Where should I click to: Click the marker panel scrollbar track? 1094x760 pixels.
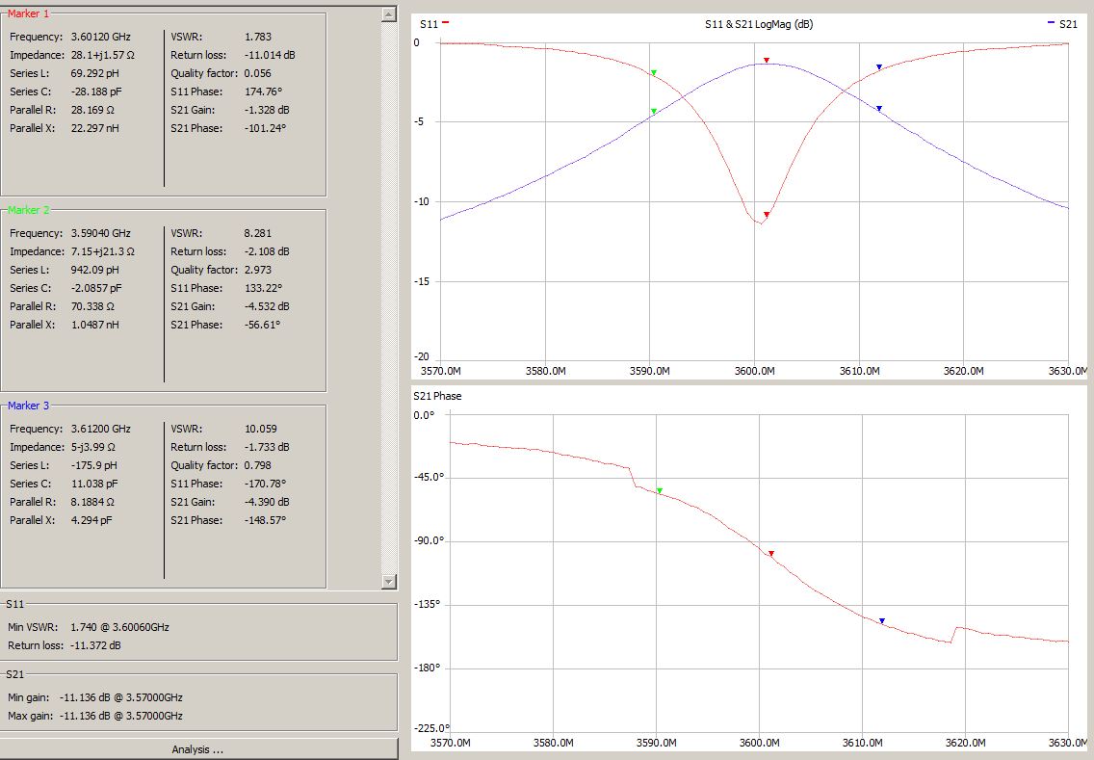(x=388, y=289)
